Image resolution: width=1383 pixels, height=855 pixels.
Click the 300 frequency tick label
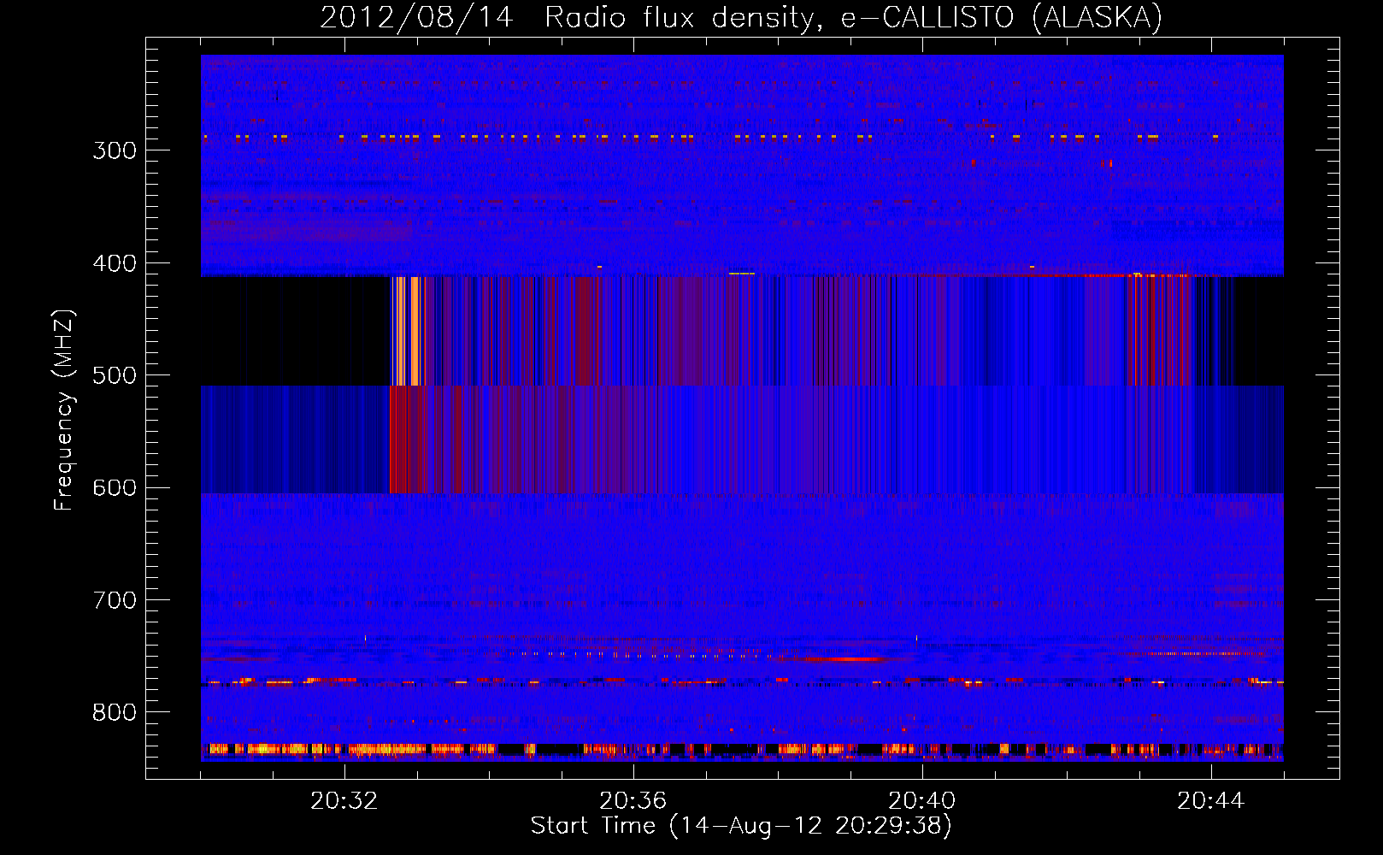[x=115, y=150]
